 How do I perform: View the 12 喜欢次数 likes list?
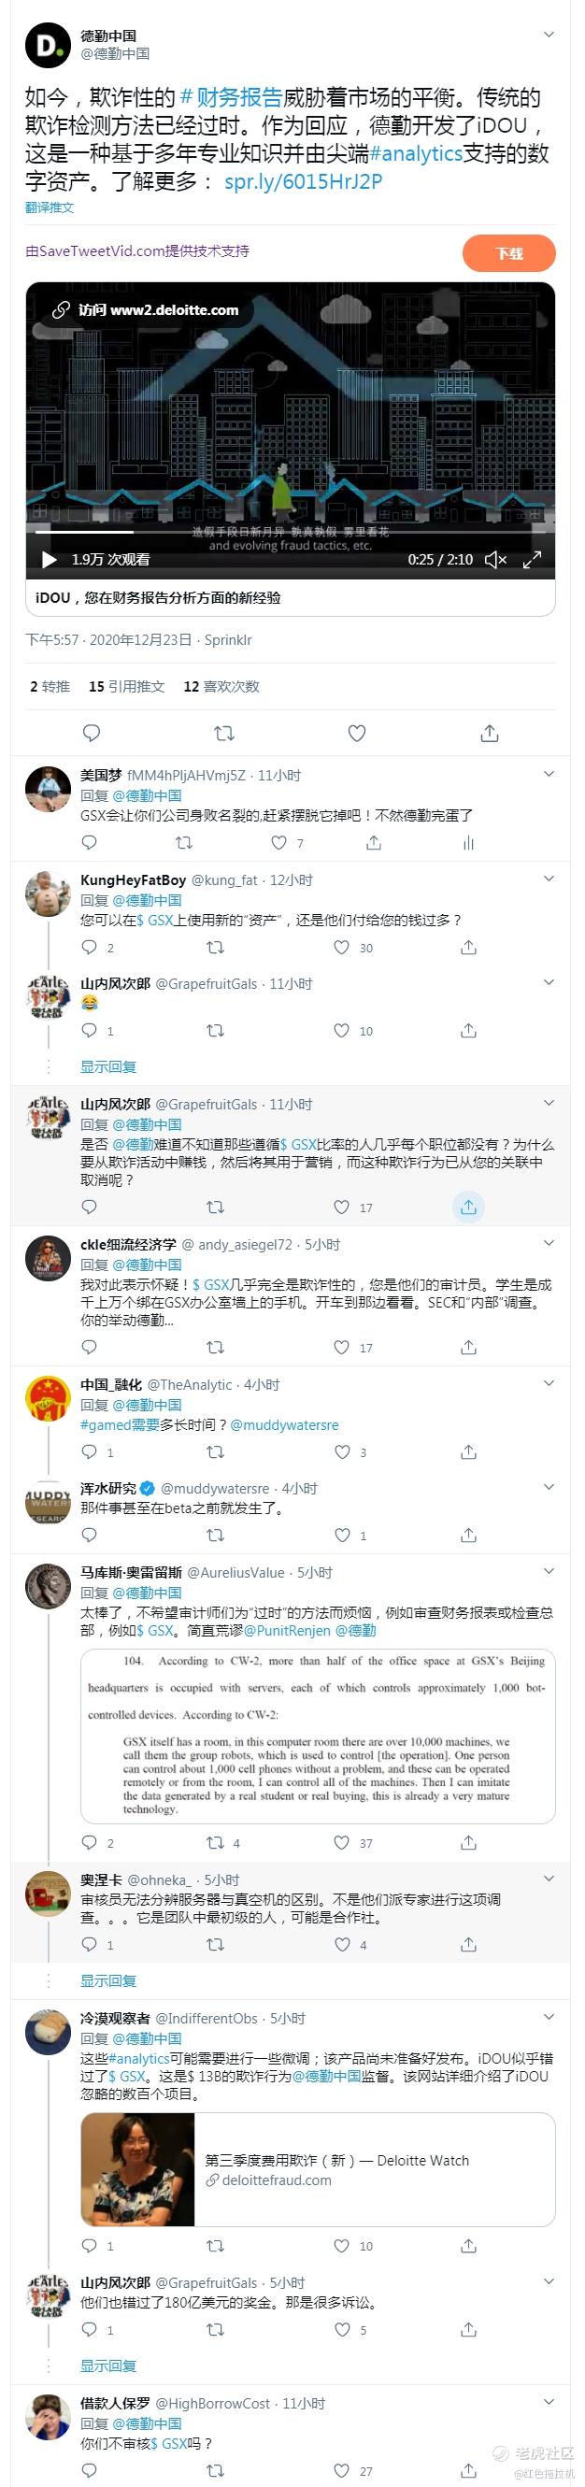[221, 686]
